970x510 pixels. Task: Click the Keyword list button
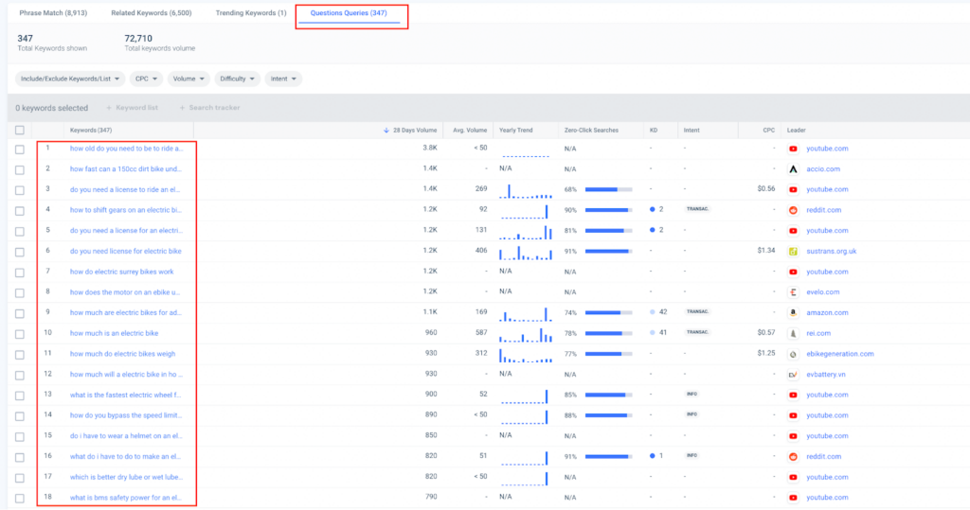click(133, 108)
